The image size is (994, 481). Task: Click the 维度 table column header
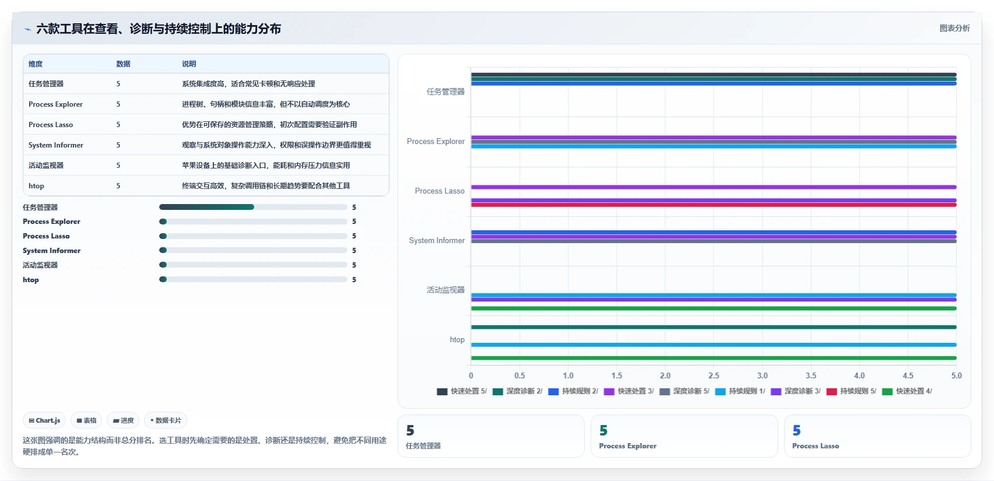[x=36, y=64]
